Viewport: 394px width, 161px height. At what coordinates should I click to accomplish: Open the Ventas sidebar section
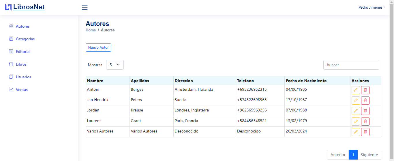tap(22, 90)
